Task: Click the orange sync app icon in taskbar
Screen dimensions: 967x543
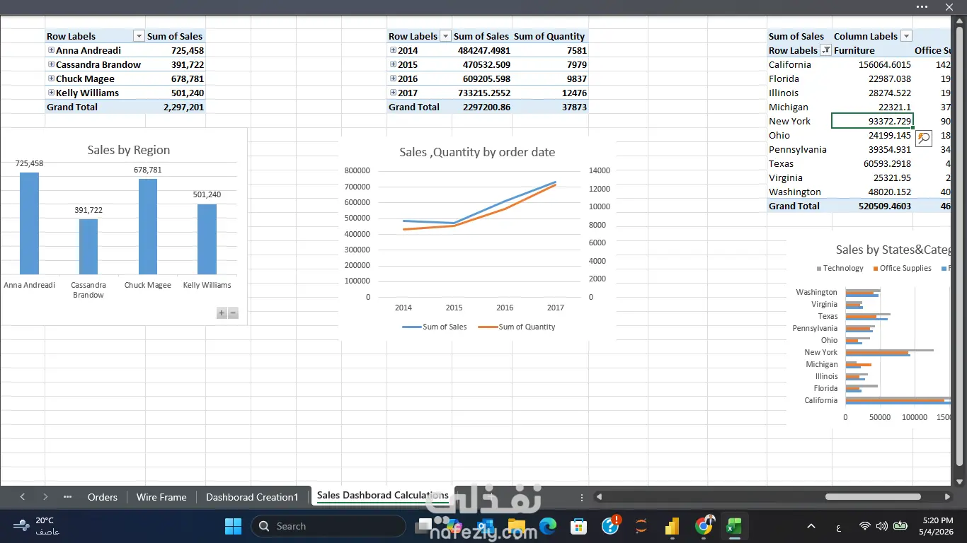Action: pos(641,526)
